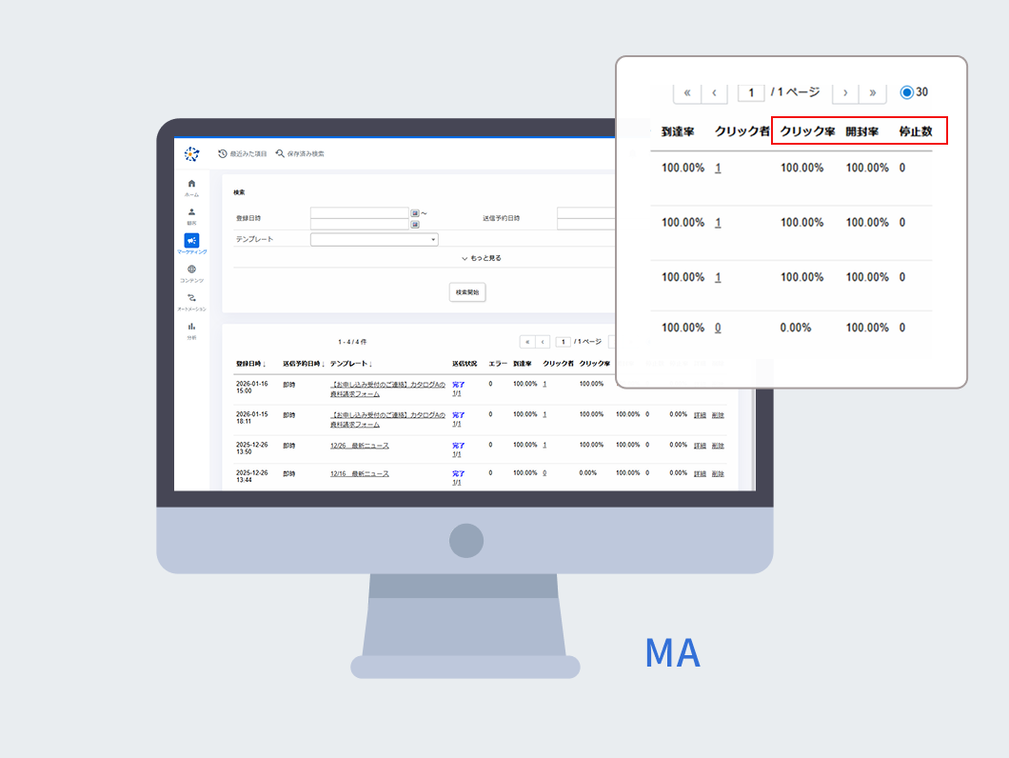This screenshot has width=1009, height=758.
Task: Sort by 登録日時 column header in table
Action: tap(251, 364)
